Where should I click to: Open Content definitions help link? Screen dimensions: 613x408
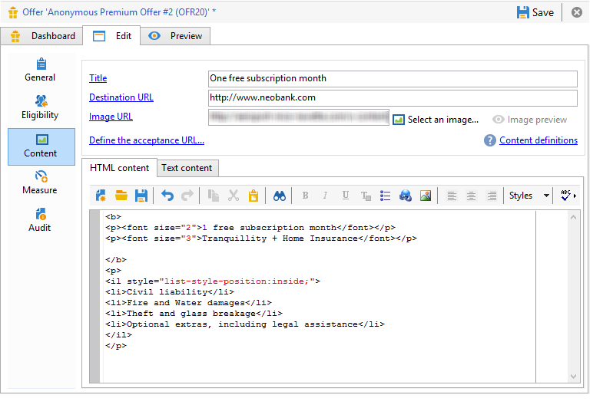click(x=538, y=140)
